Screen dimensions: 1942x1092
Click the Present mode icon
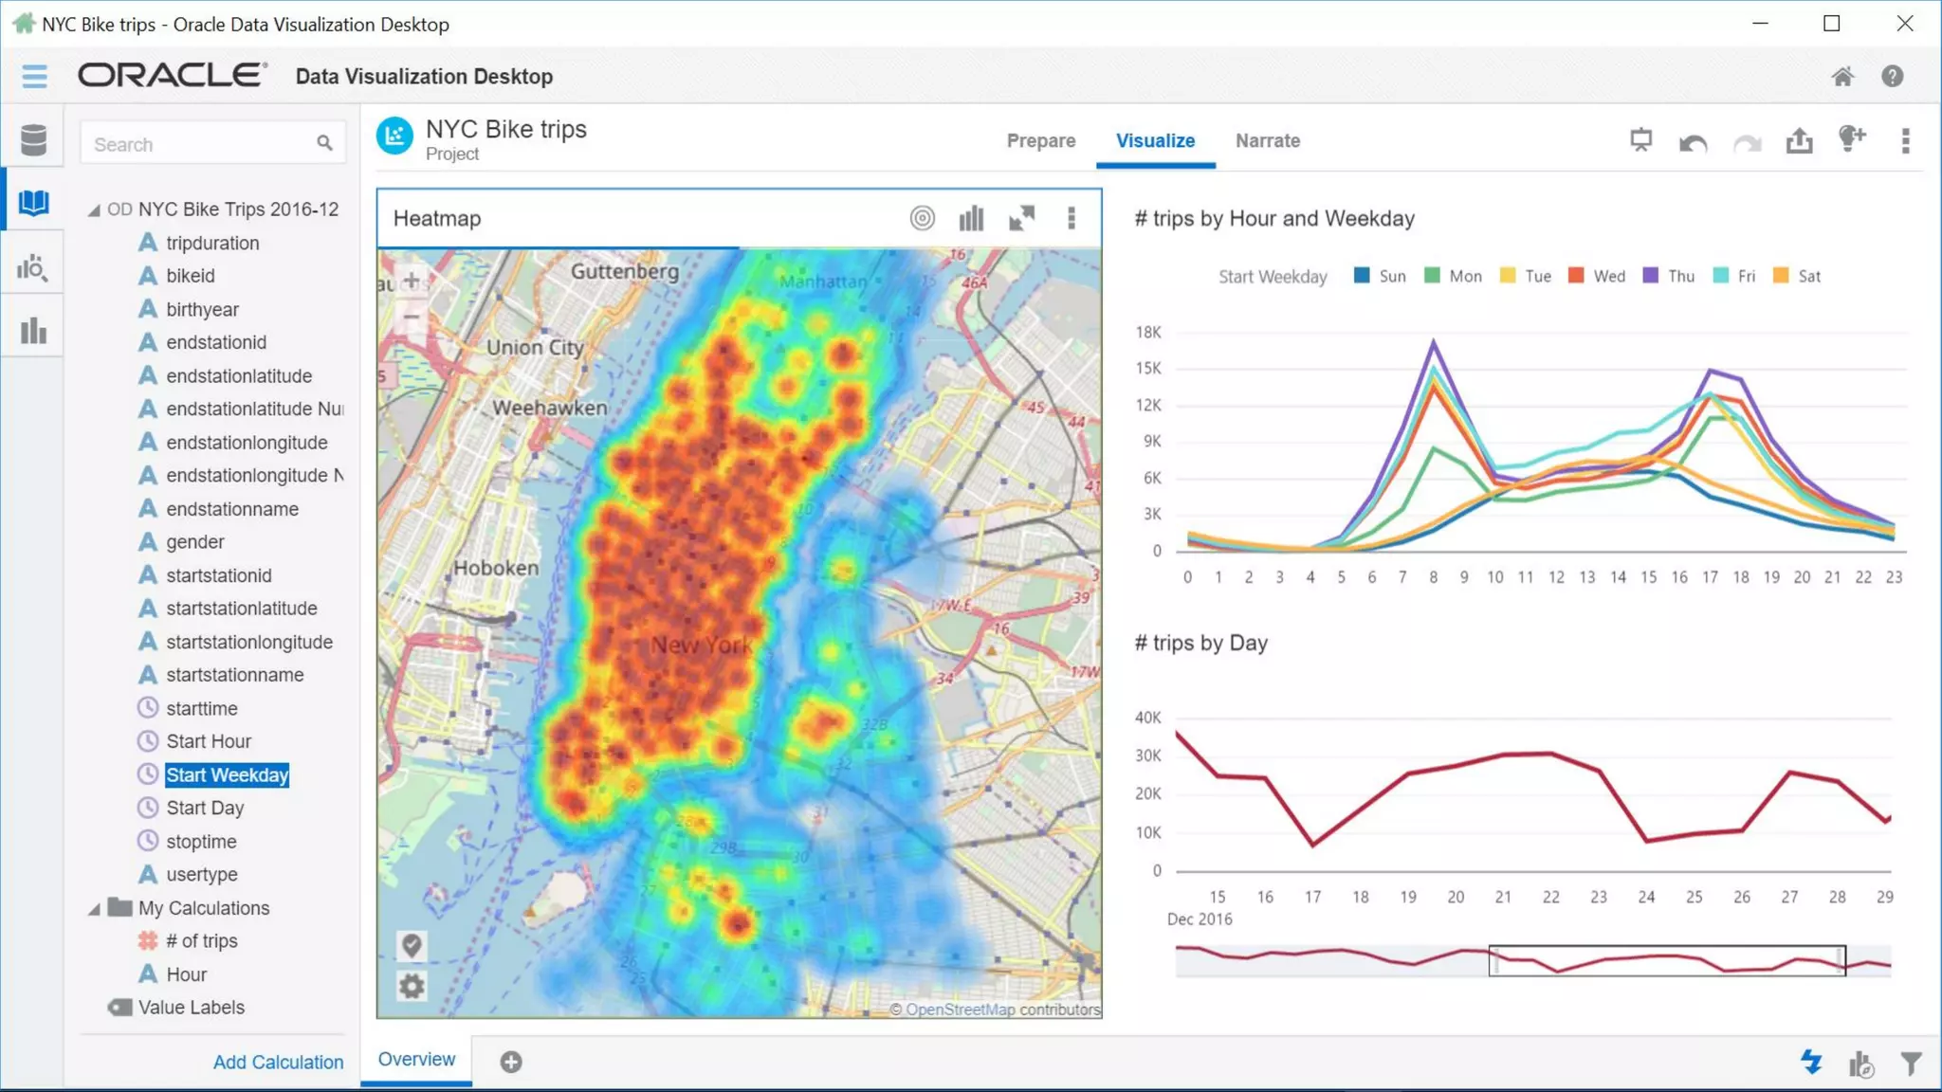click(x=1640, y=140)
